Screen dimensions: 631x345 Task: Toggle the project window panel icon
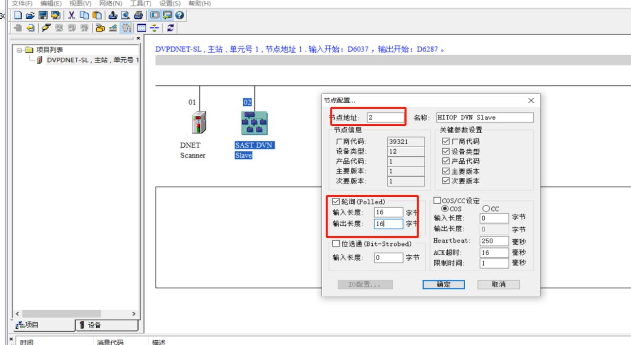(155, 15)
